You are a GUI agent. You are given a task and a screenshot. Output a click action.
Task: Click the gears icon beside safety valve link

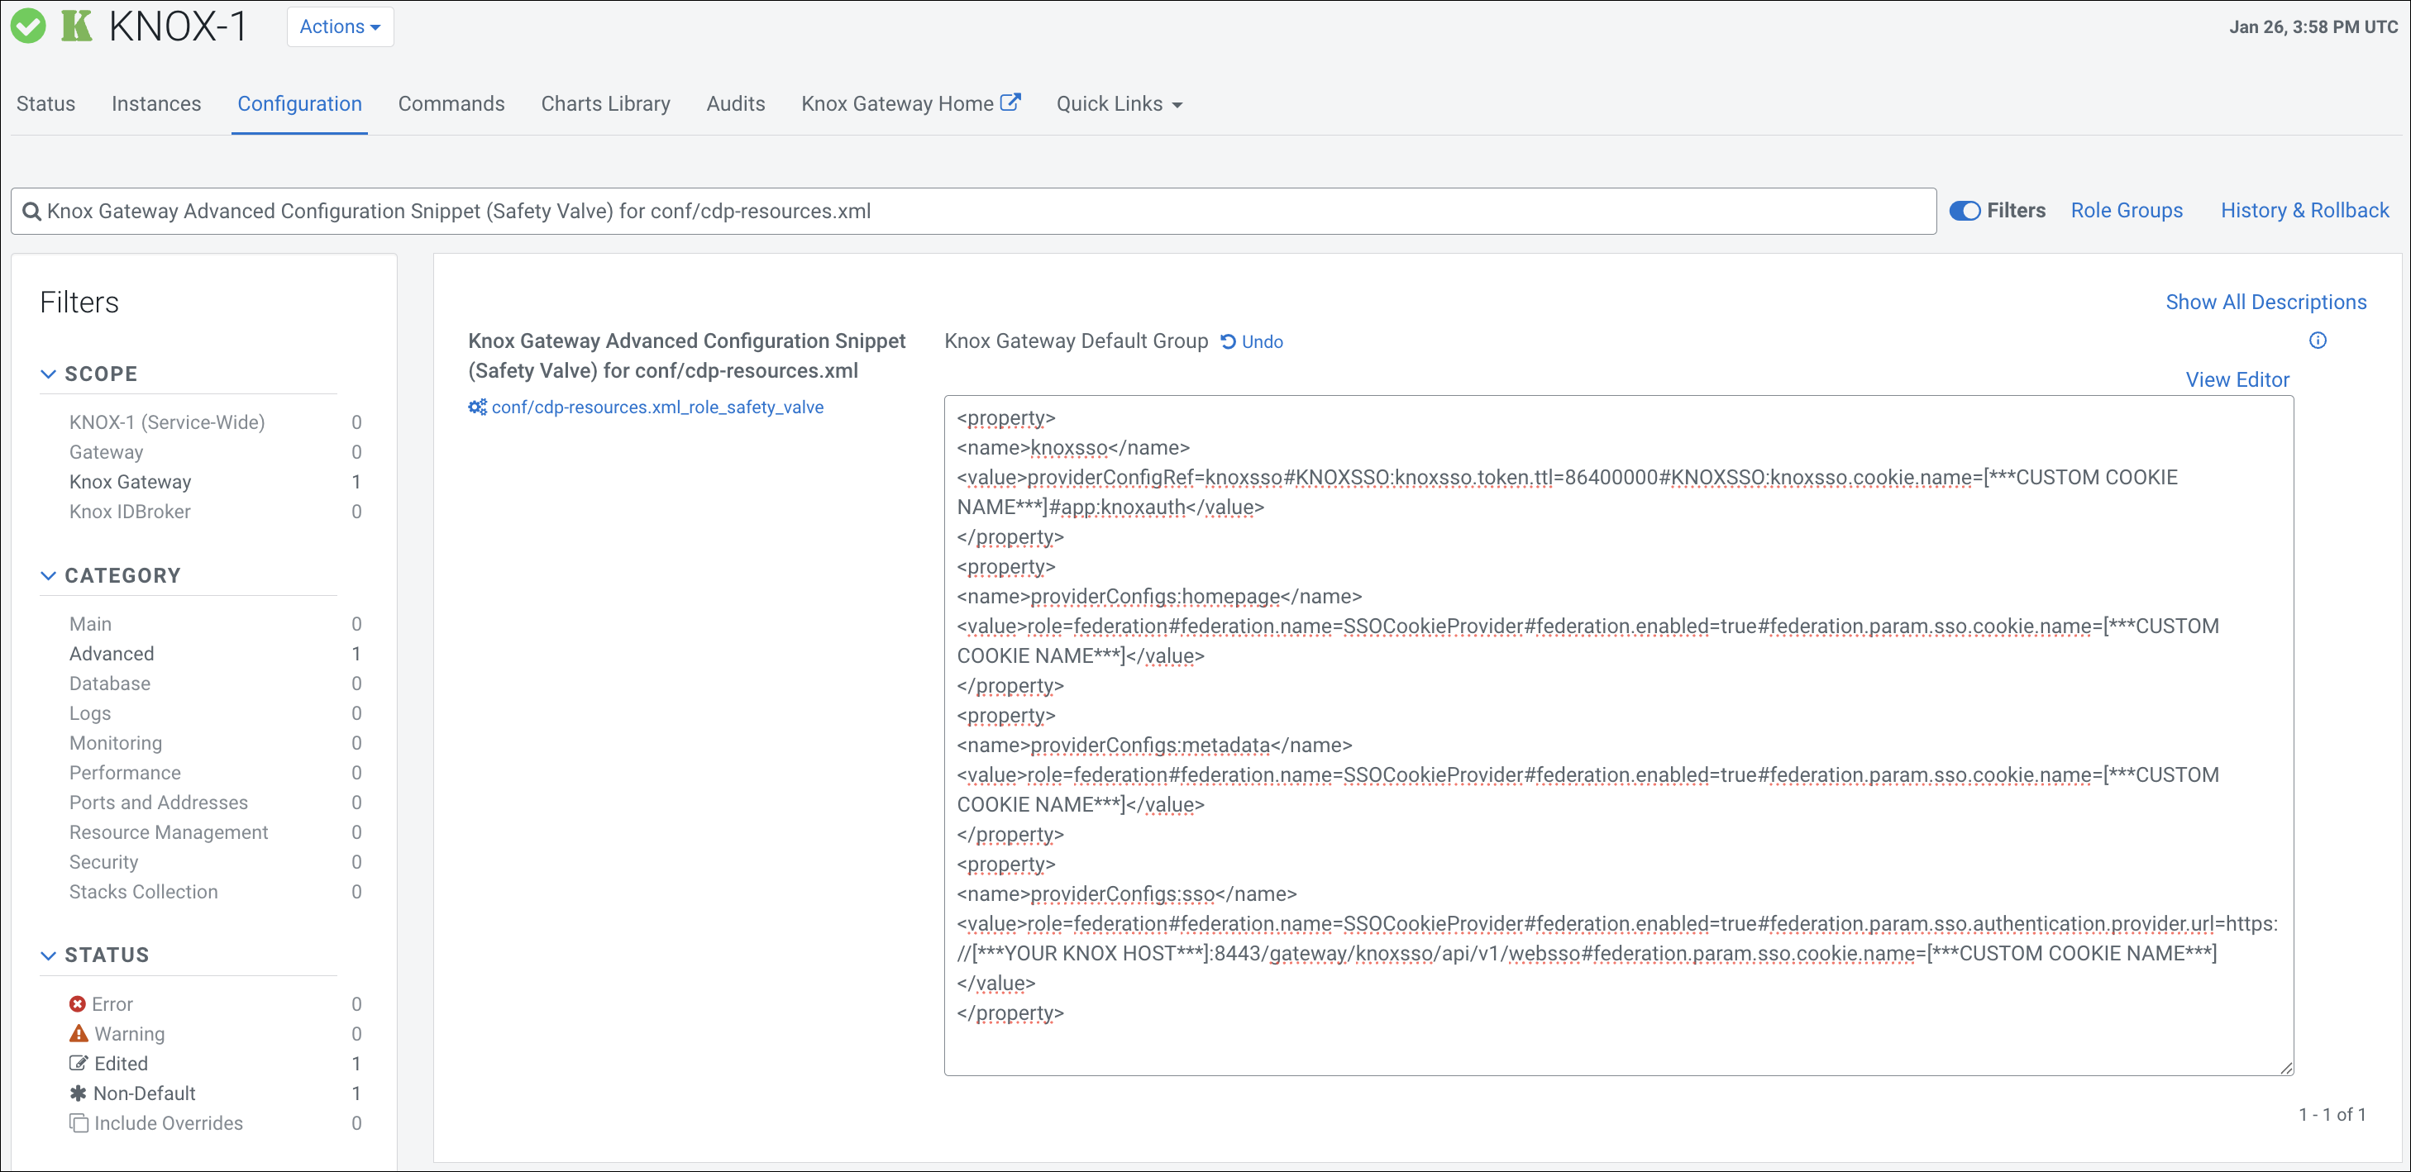pyautogui.click(x=477, y=407)
